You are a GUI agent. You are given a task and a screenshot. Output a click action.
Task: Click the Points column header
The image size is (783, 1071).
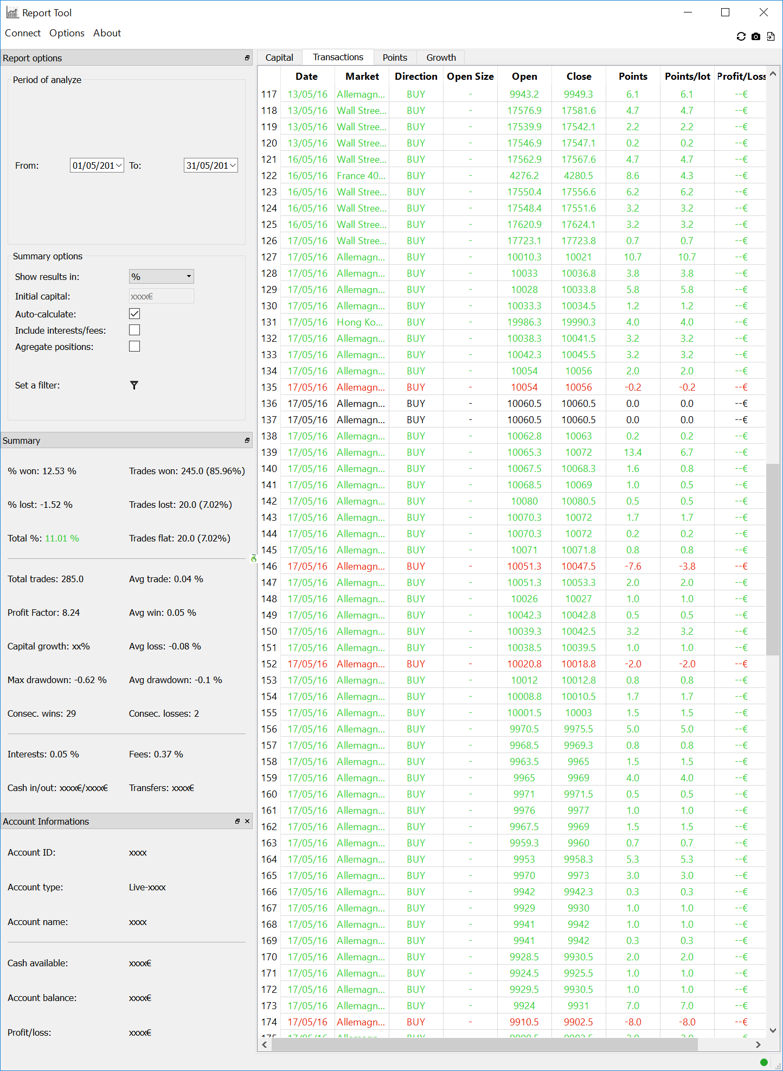coord(633,76)
